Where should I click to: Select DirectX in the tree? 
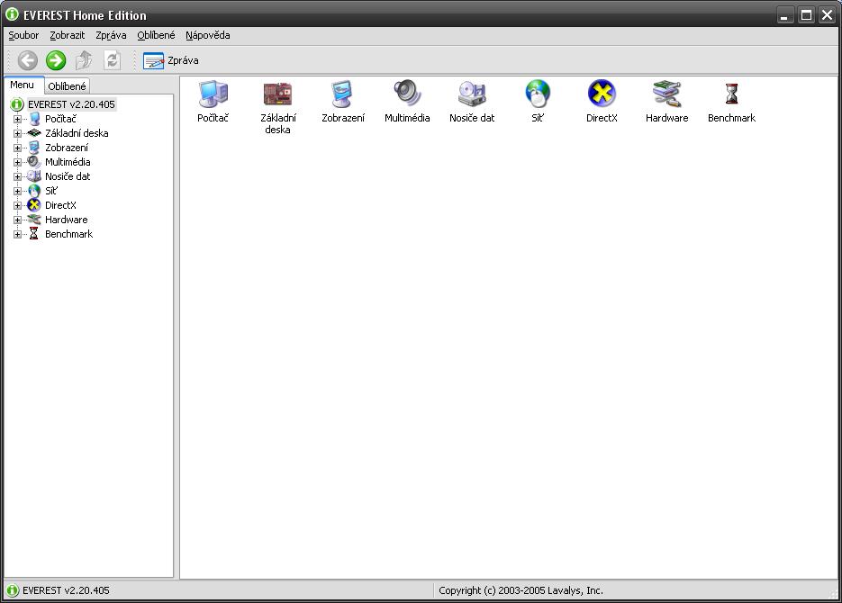[60, 205]
